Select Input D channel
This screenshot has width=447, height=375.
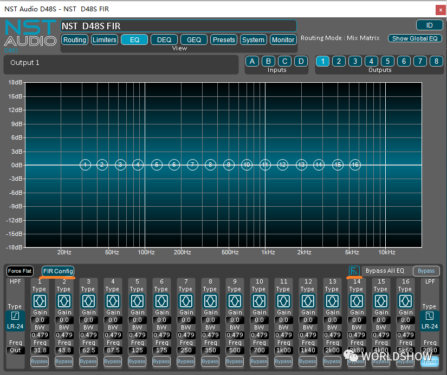click(x=301, y=61)
